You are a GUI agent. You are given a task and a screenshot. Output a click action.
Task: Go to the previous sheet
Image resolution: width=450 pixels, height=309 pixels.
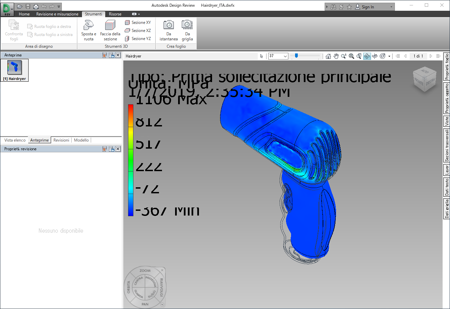405,56
